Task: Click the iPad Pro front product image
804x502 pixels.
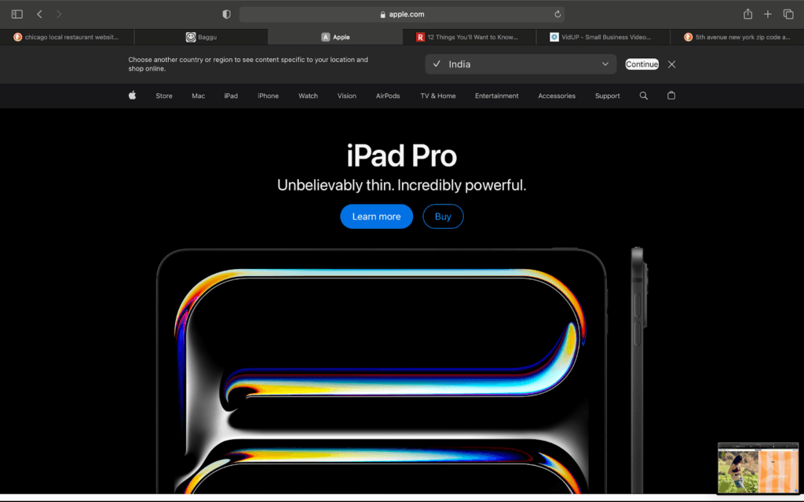Action: pyautogui.click(x=382, y=371)
